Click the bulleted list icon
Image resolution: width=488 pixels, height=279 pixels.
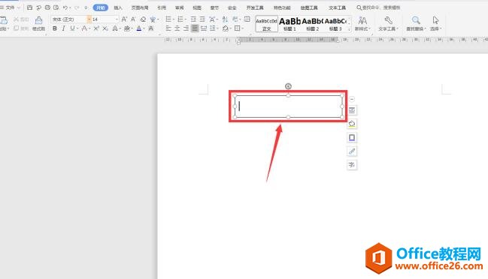[x=168, y=19]
